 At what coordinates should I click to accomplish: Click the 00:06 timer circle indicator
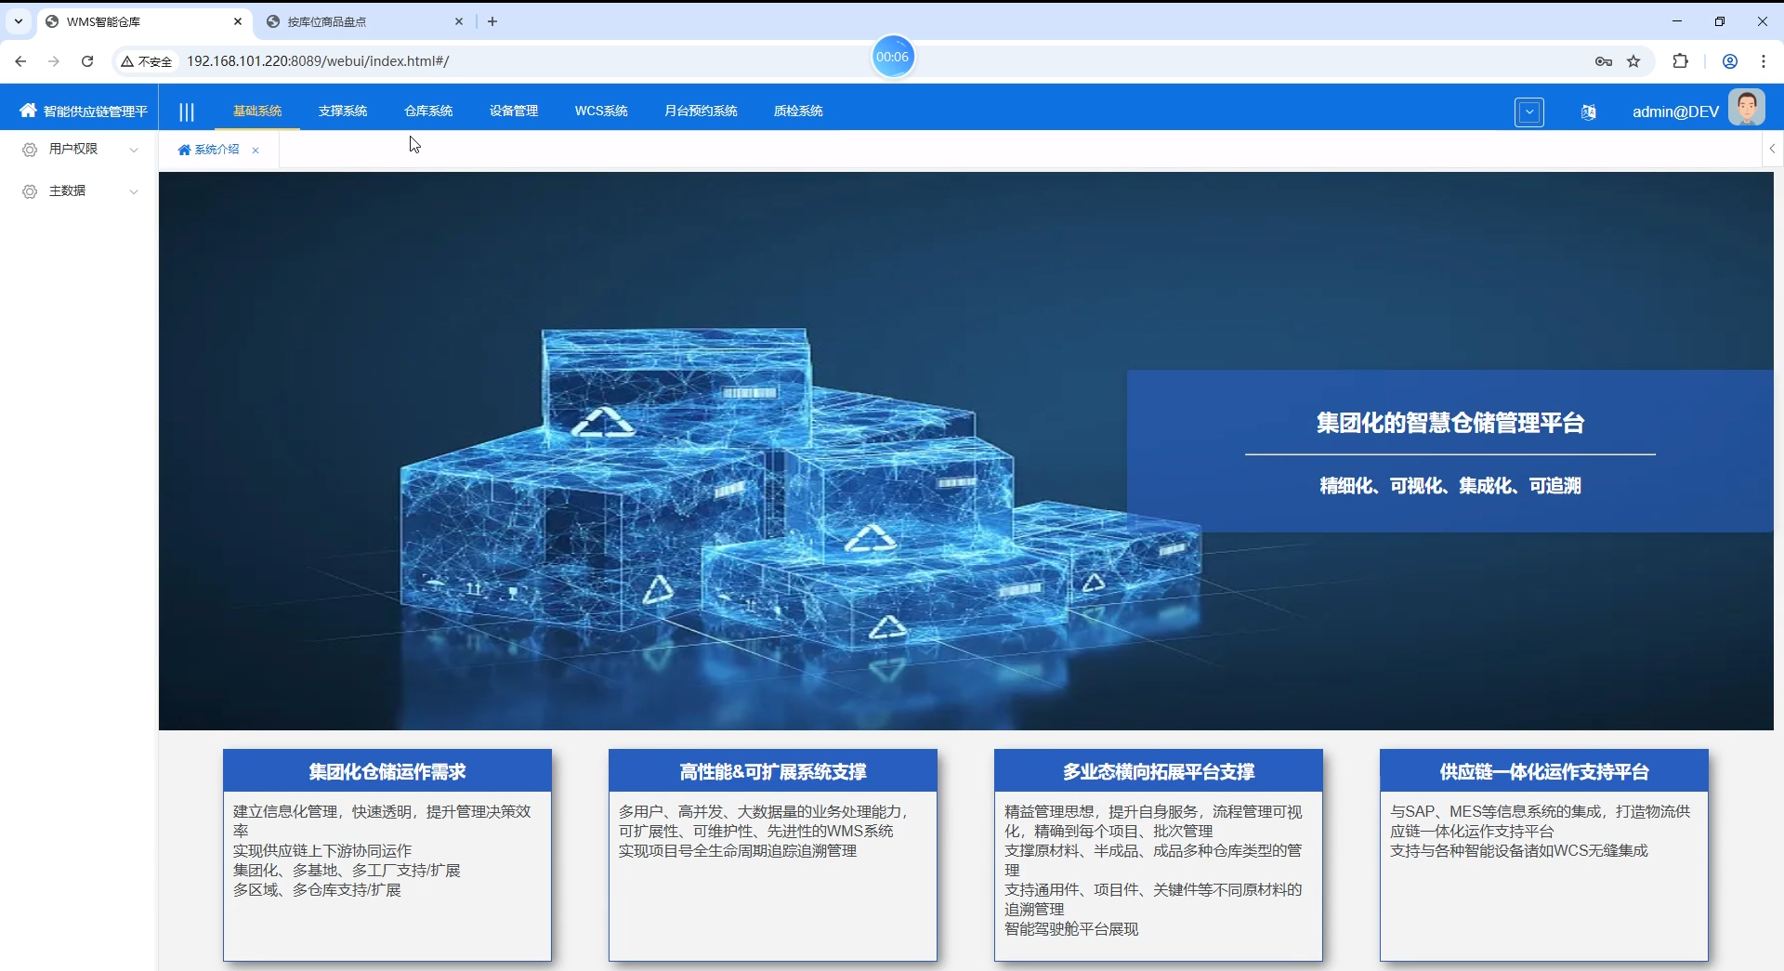[893, 57]
